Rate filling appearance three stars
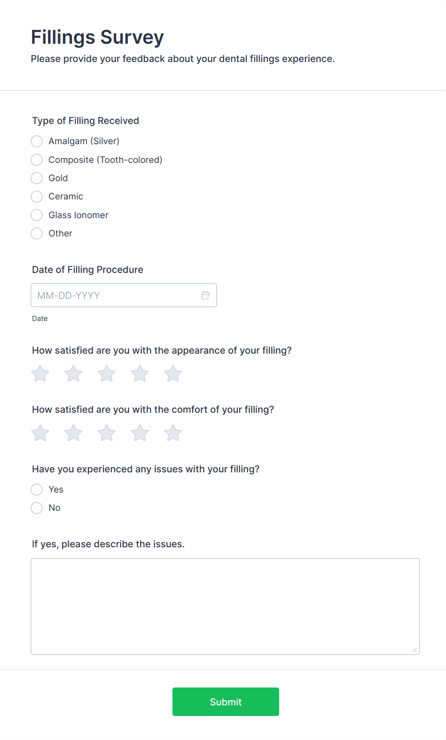The height and width of the screenshot is (740, 446). coord(106,373)
